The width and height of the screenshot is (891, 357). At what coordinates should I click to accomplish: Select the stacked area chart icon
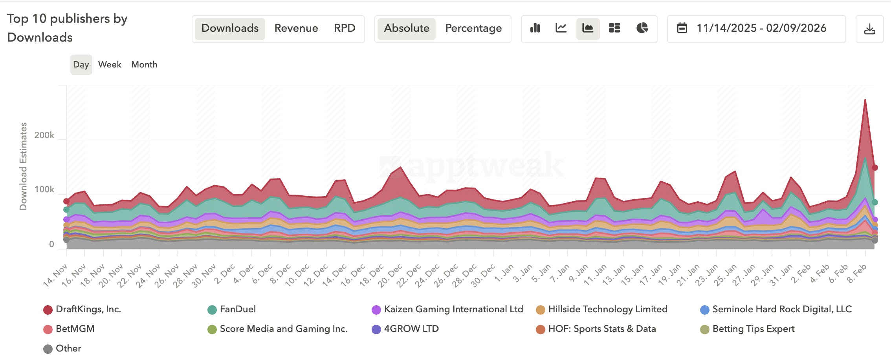[x=588, y=28]
